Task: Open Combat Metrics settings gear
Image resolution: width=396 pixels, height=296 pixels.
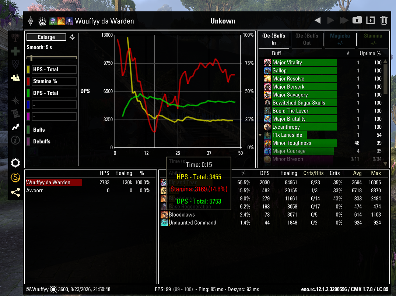Action: pyautogui.click(x=15, y=163)
